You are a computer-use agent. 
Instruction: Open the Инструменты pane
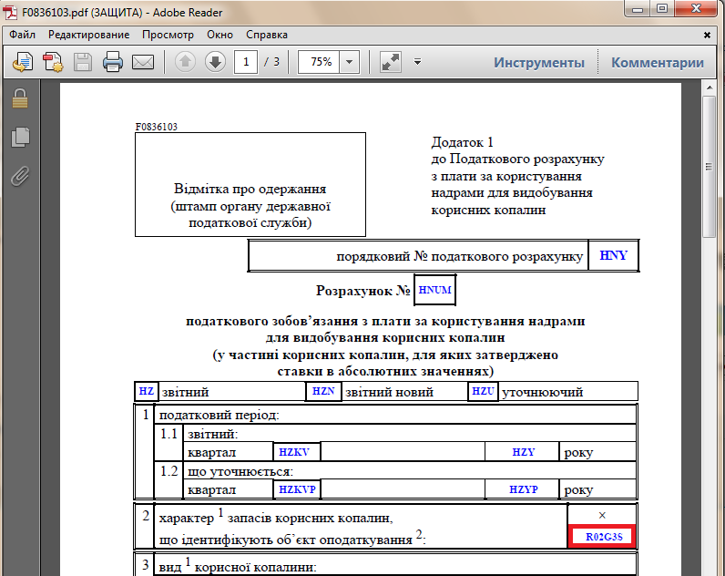point(539,63)
